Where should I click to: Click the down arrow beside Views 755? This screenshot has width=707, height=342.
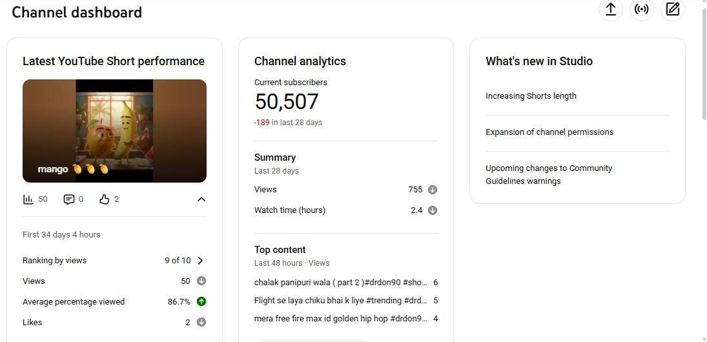tap(433, 190)
